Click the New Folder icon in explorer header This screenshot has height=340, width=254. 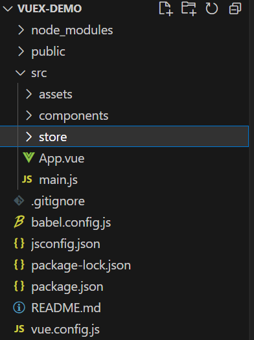click(x=189, y=8)
